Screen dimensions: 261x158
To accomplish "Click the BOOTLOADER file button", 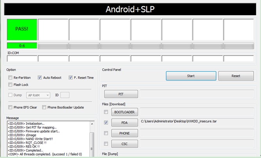I will click(125, 112).
